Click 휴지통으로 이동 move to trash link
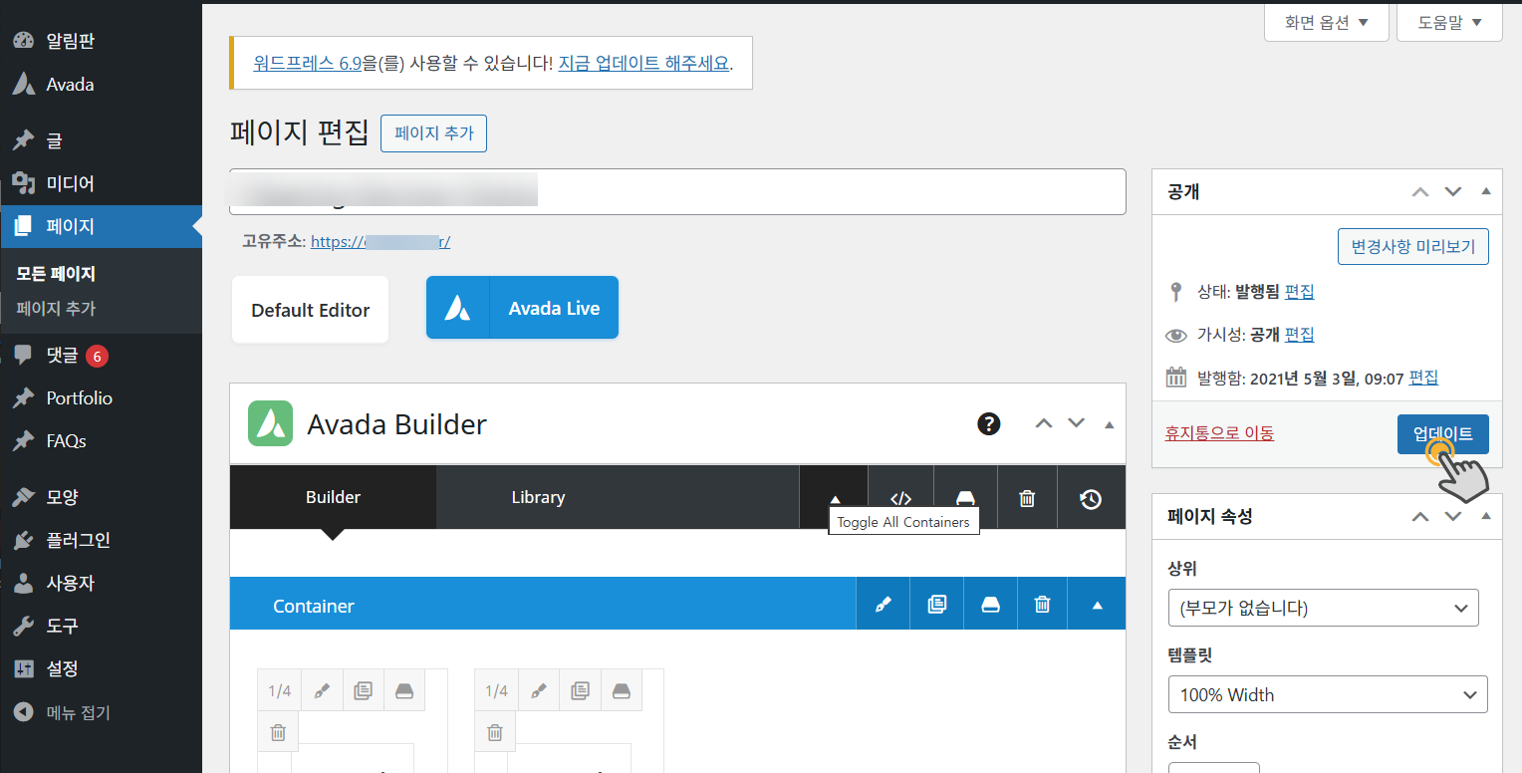Screen dimensions: 1522x773 [x=1219, y=433]
